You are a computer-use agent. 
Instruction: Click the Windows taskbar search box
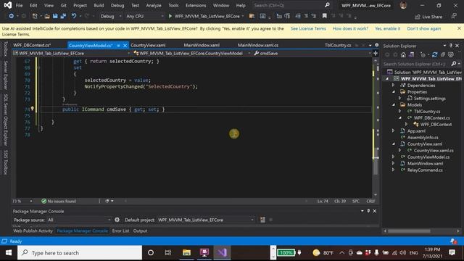80,253
